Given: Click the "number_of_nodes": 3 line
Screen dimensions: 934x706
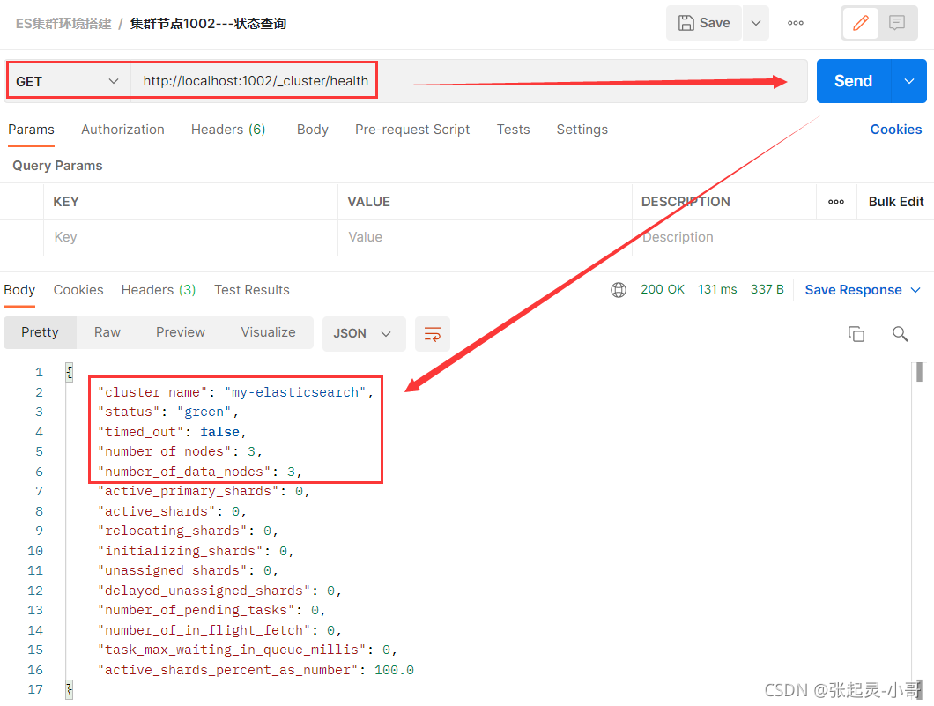Looking at the screenshot, I should [180, 451].
